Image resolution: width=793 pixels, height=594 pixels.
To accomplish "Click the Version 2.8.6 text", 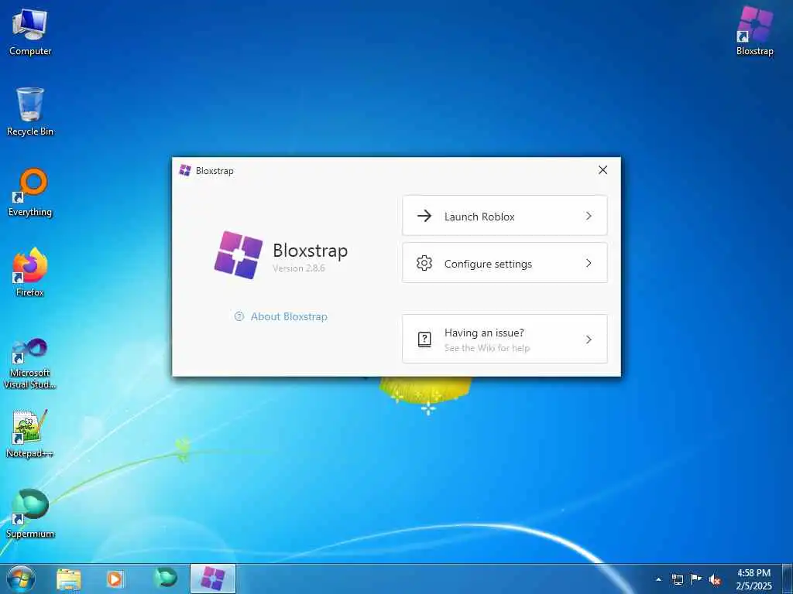I will (299, 268).
